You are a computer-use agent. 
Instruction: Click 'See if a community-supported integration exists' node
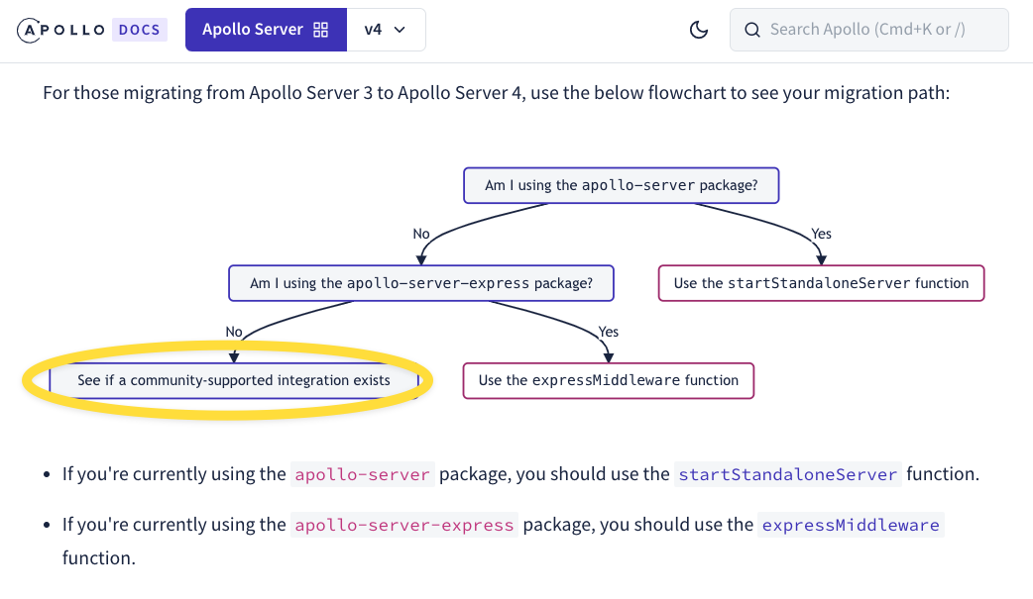pos(234,380)
